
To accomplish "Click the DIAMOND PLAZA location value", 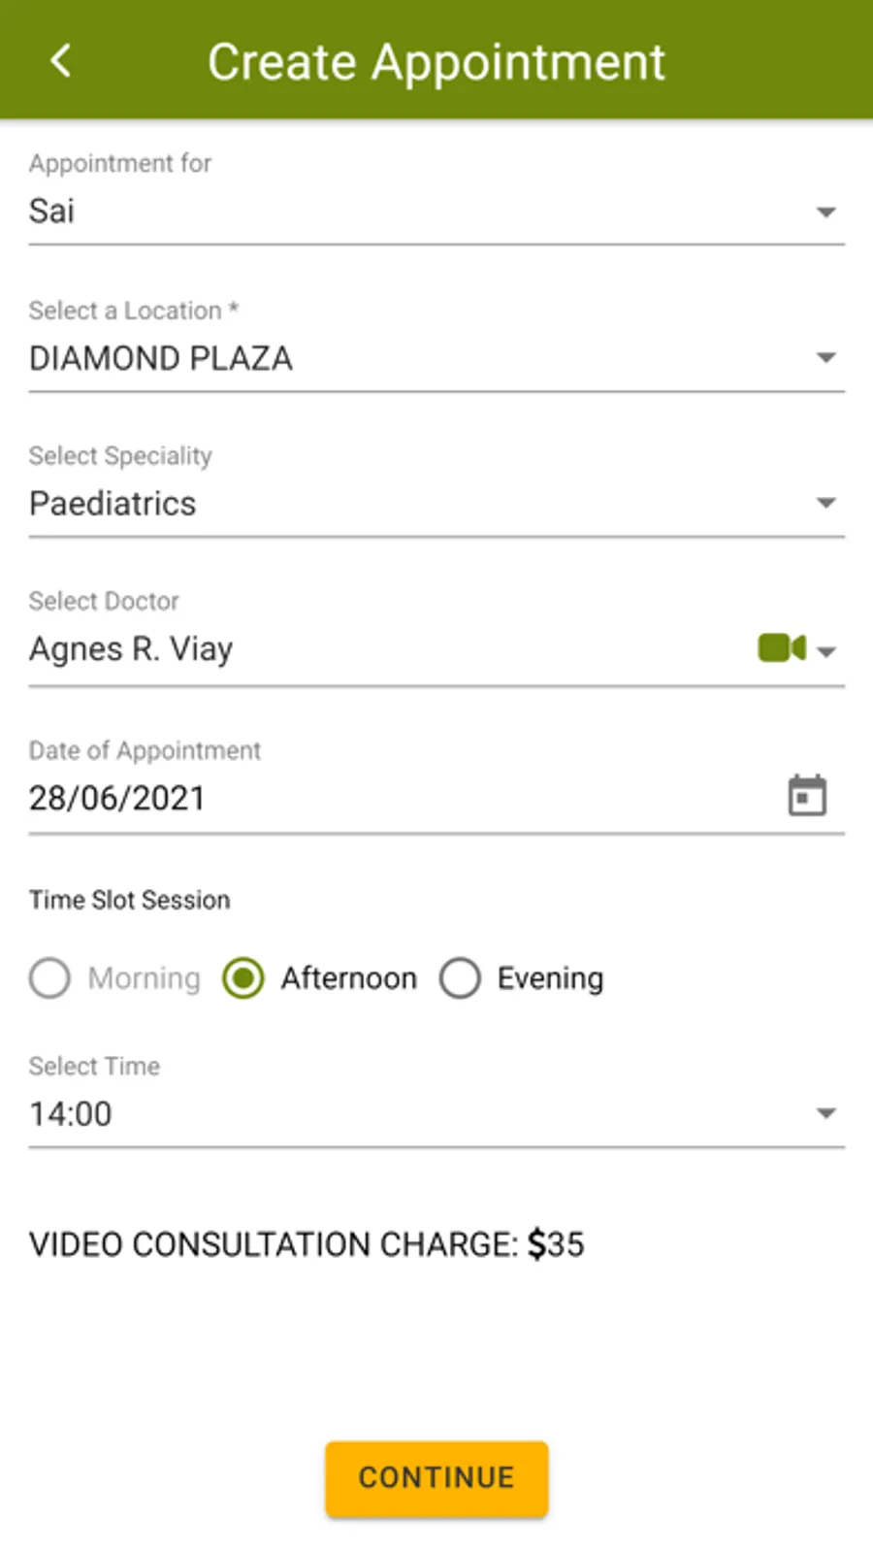I will pyautogui.click(x=161, y=358).
